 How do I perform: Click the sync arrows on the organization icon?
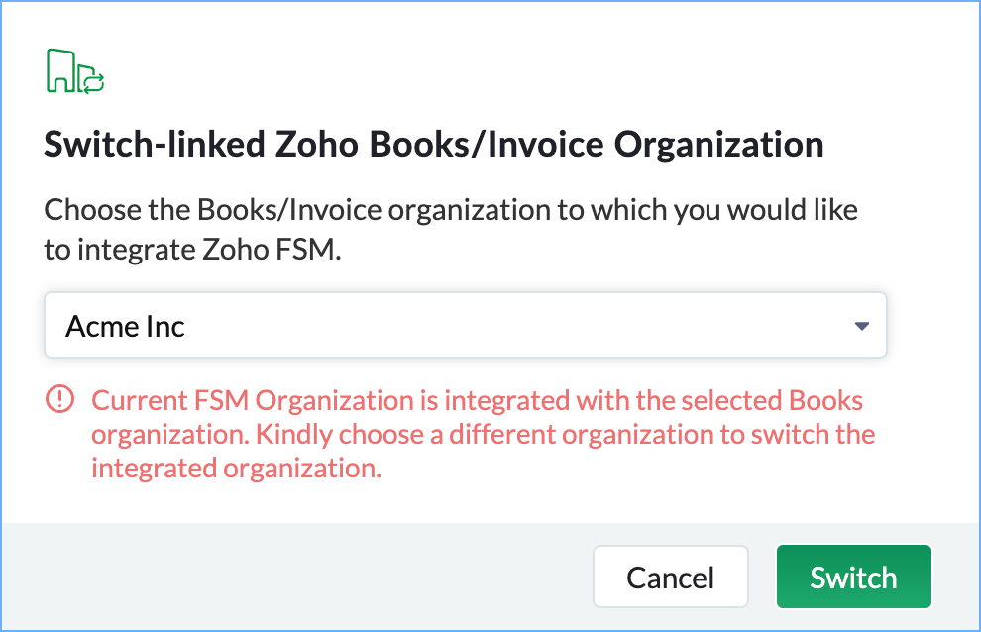click(93, 82)
